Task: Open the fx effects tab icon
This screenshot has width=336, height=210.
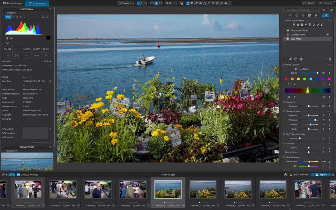Action: pyautogui.click(x=316, y=15)
